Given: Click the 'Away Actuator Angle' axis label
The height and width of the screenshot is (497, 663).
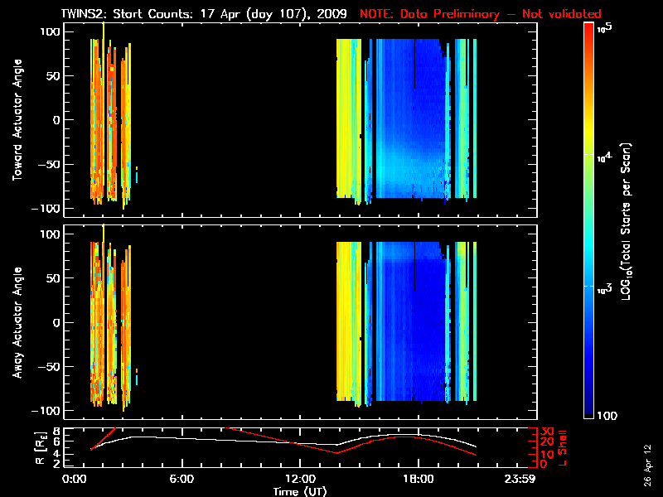Looking at the screenshot, I should pos(16,323).
